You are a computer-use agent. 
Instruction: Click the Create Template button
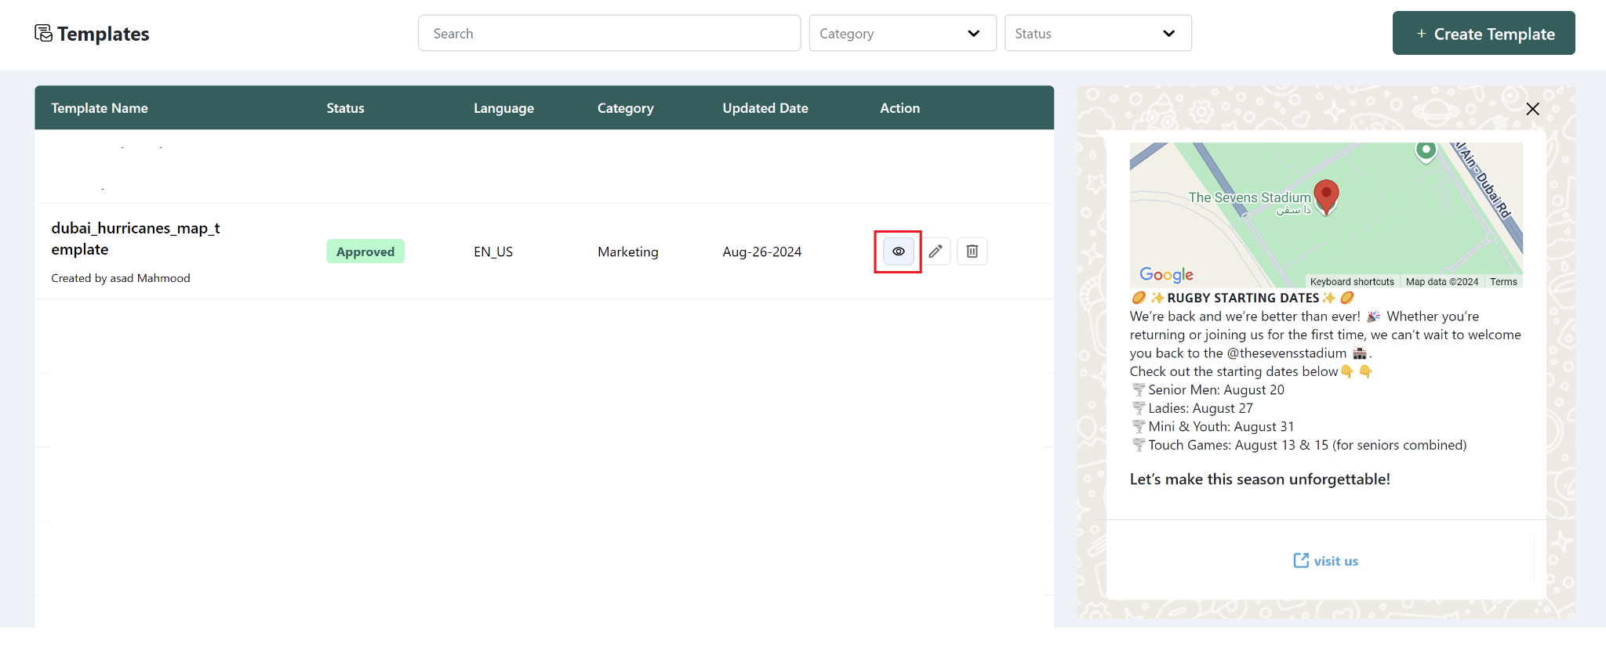(1484, 33)
